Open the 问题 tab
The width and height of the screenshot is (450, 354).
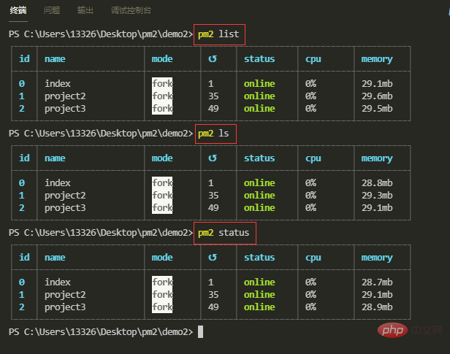coord(52,11)
